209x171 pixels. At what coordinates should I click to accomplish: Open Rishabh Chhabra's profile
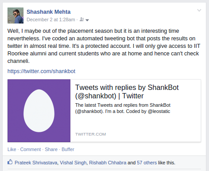coord(108,163)
